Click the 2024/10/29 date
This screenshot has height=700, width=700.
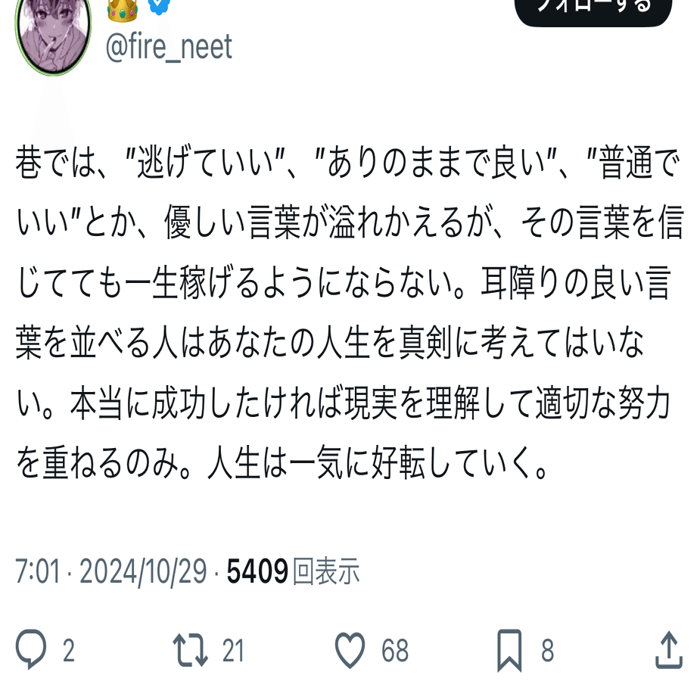click(143, 571)
